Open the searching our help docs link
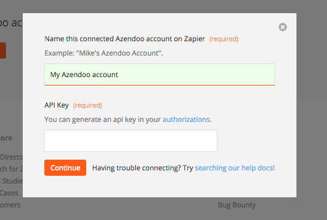 (x=235, y=168)
